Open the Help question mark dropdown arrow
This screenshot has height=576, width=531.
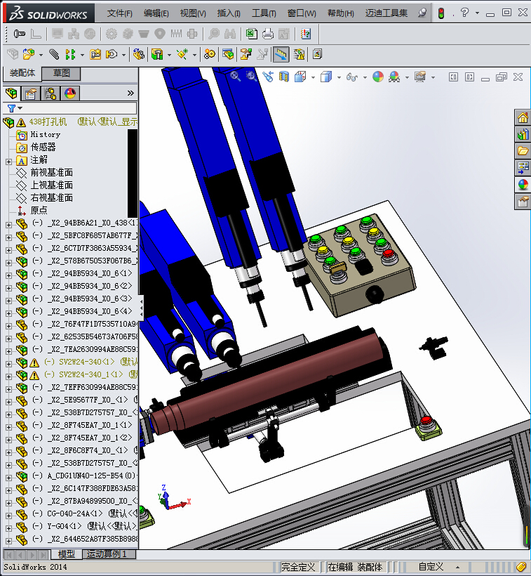(x=477, y=13)
